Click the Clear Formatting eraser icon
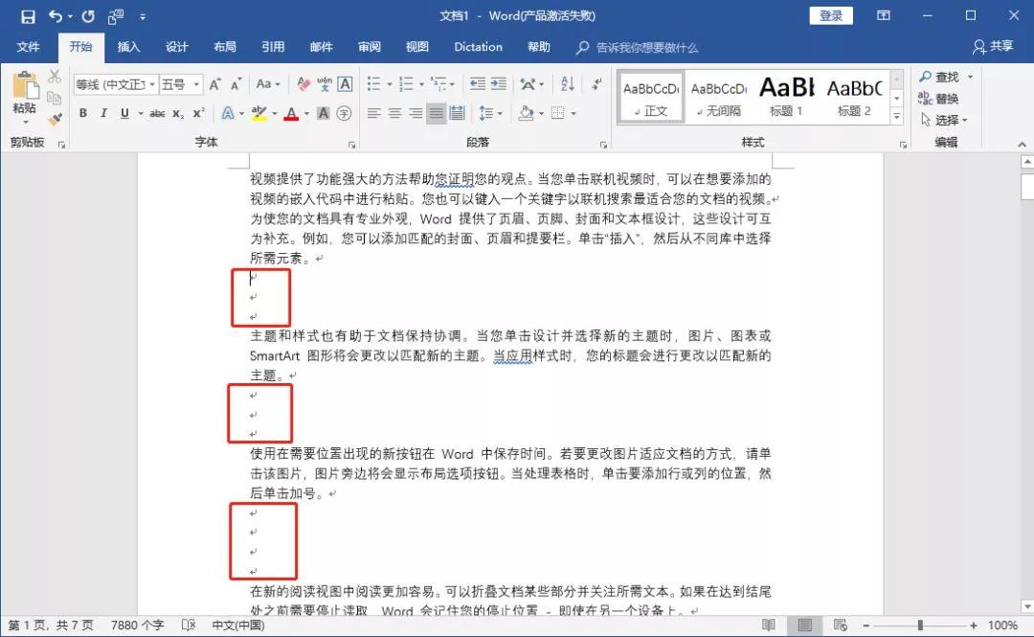The height and width of the screenshot is (637, 1034). pyautogui.click(x=303, y=84)
